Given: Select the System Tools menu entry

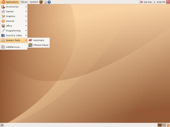Looking at the screenshot, I should point(14,40).
